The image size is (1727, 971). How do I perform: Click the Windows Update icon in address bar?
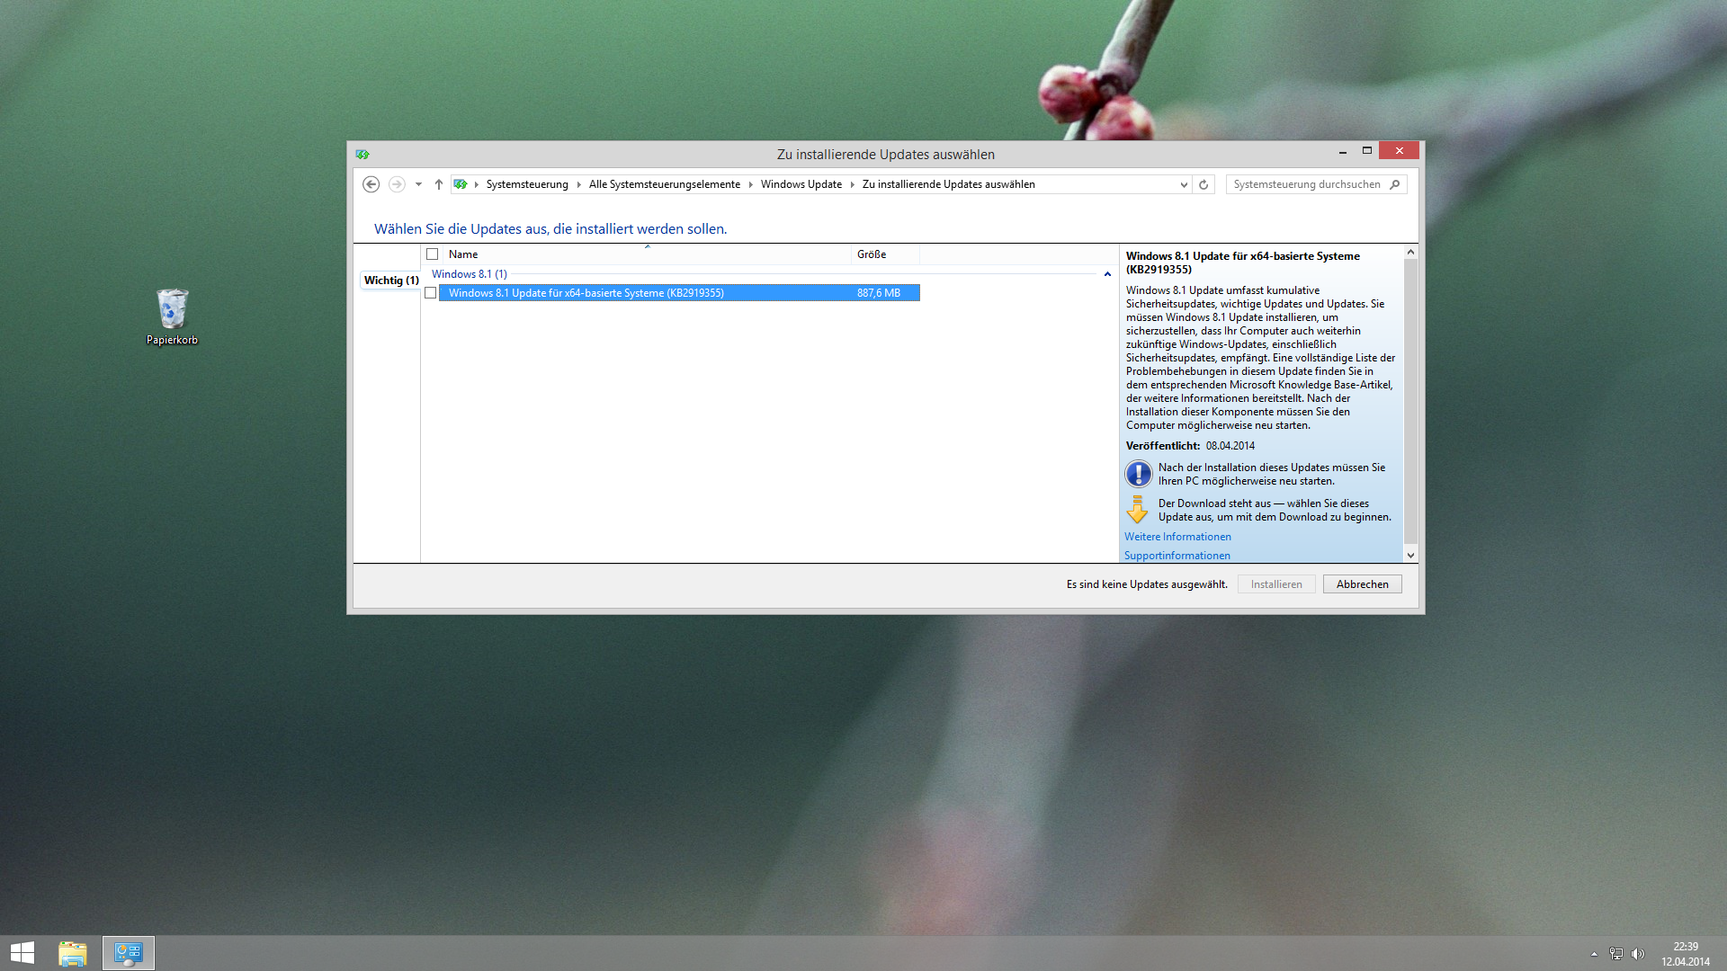(461, 184)
